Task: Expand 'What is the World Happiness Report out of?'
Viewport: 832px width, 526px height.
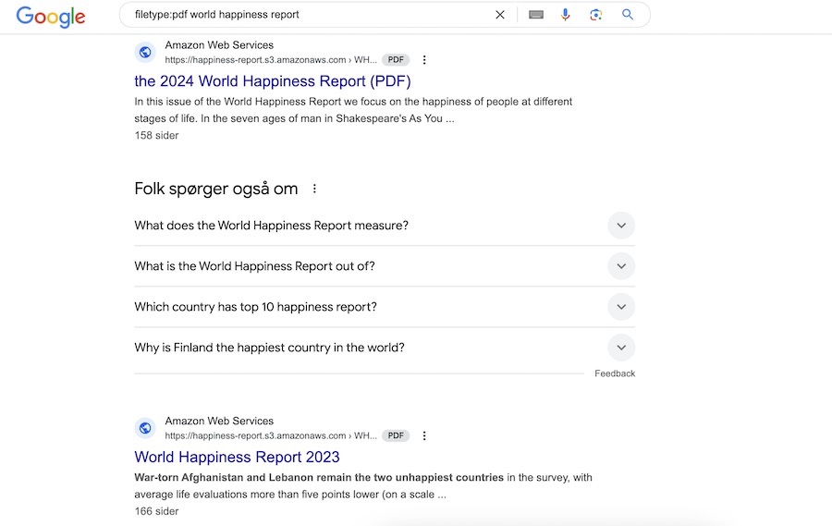Action: pyautogui.click(x=385, y=266)
